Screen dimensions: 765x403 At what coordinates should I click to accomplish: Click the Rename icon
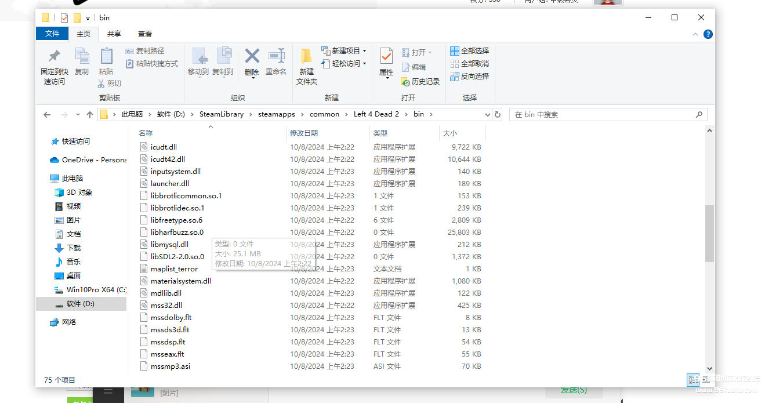coord(276,56)
